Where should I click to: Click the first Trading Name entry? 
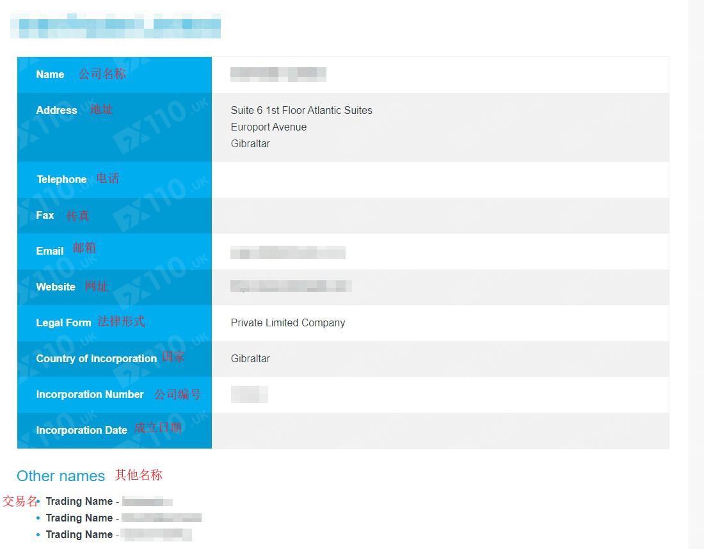[109, 502]
